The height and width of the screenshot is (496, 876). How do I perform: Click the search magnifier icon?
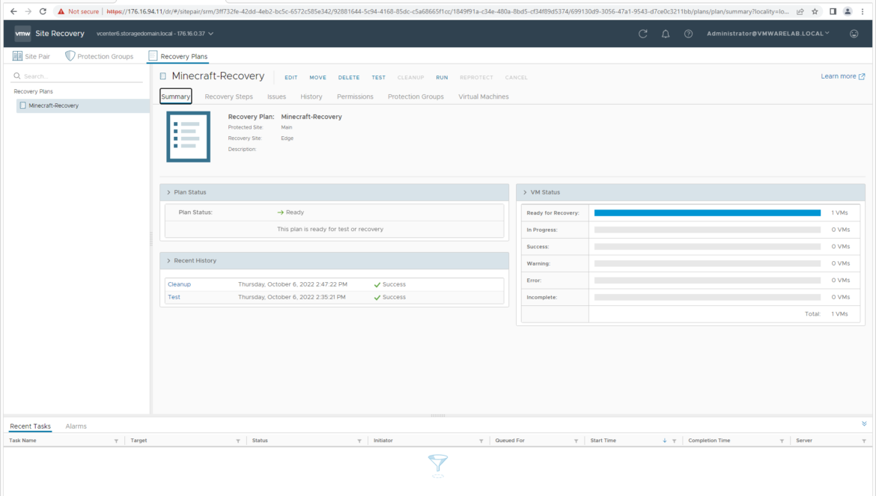click(x=16, y=76)
